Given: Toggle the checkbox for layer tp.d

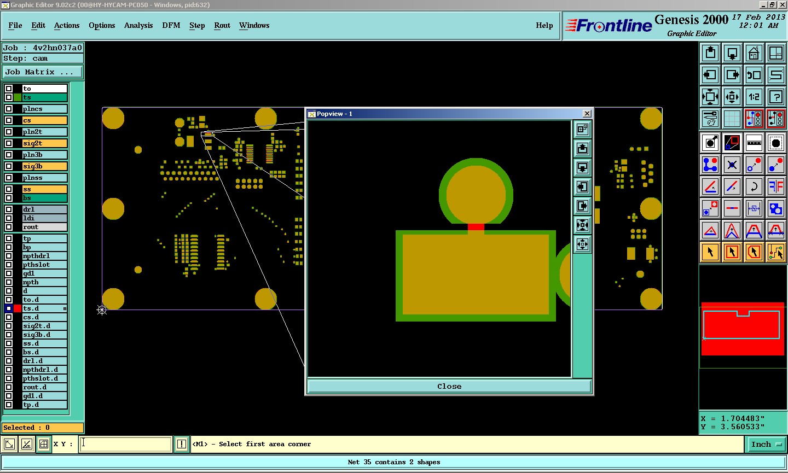Looking at the screenshot, I should coord(9,405).
